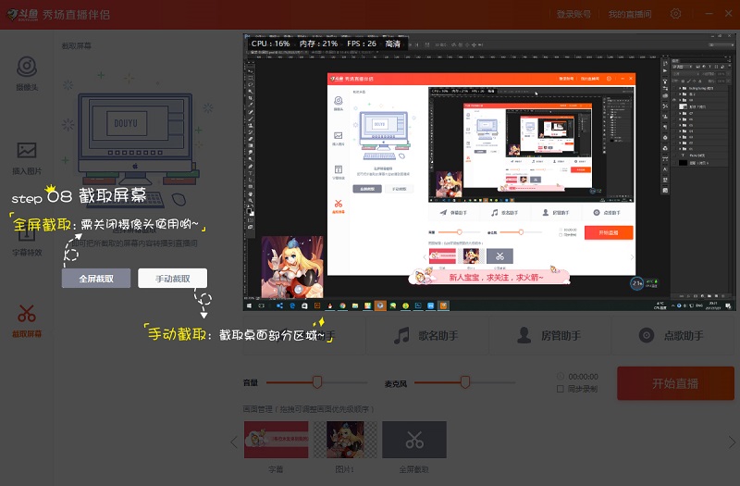Click the 全屏截取 full-screen capture button

[x=96, y=279]
